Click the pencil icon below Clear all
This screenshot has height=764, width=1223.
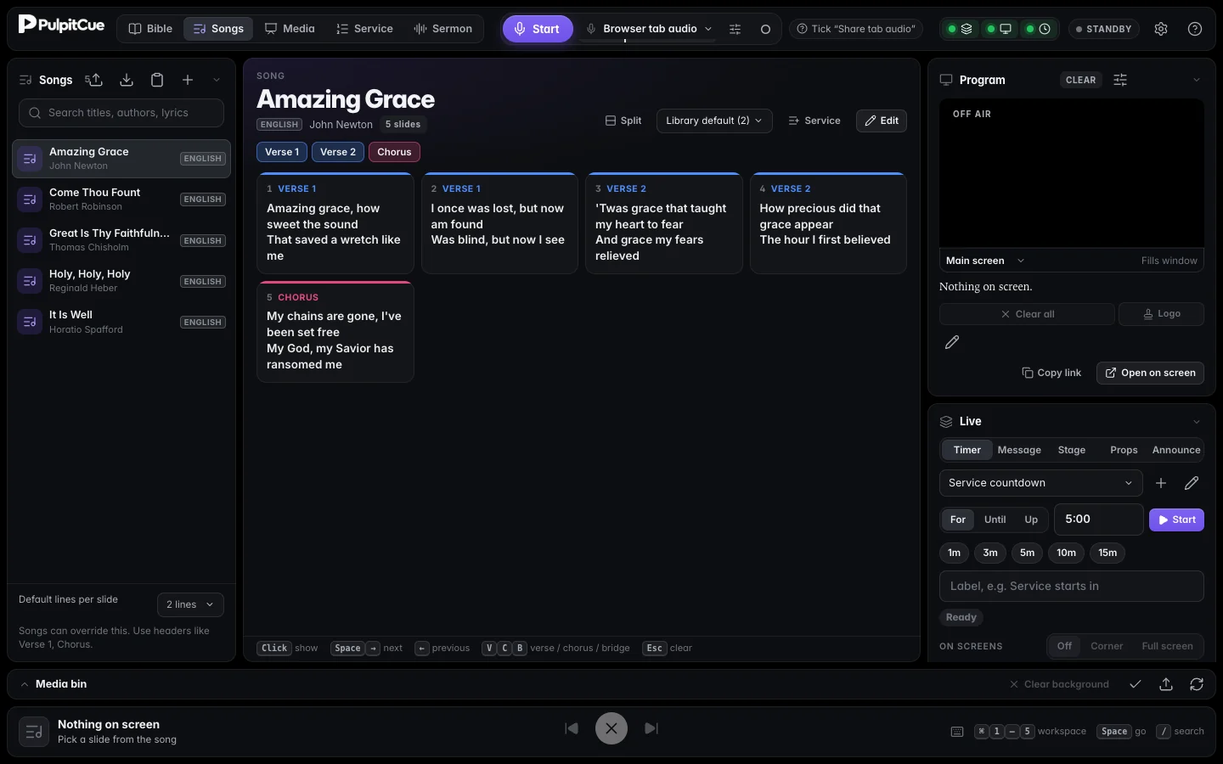(x=952, y=342)
